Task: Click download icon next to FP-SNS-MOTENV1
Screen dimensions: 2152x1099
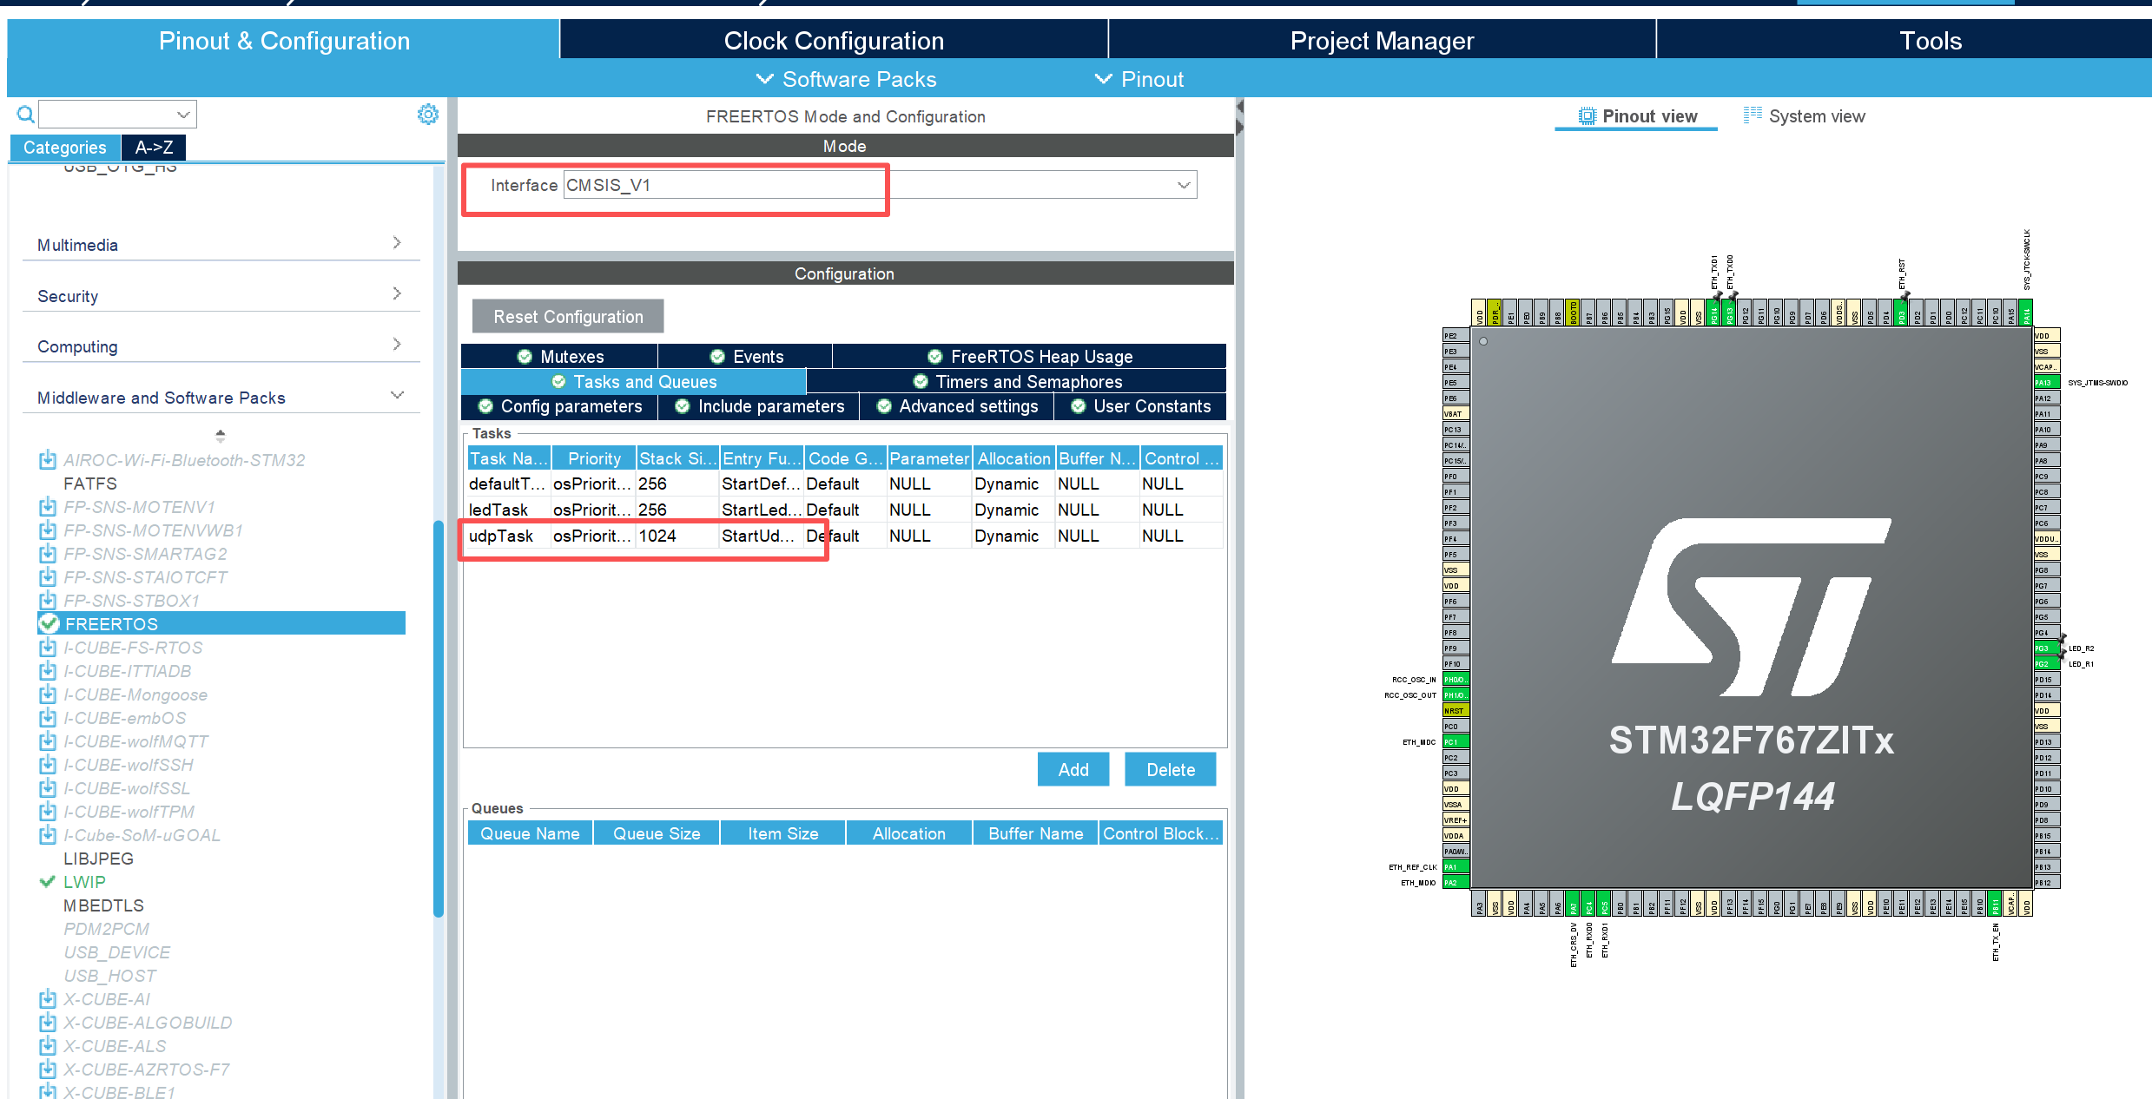Action: pyautogui.click(x=48, y=506)
